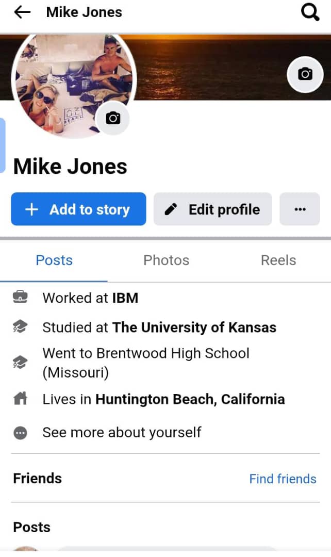Open the three-dot more options menu
This screenshot has width=331, height=557.
(x=300, y=209)
